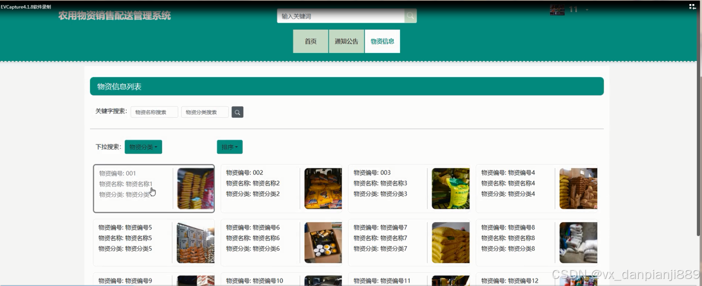This screenshot has width=702, height=286.
Task: Click text 物资分类: 物资分类7
Action: 380,249
